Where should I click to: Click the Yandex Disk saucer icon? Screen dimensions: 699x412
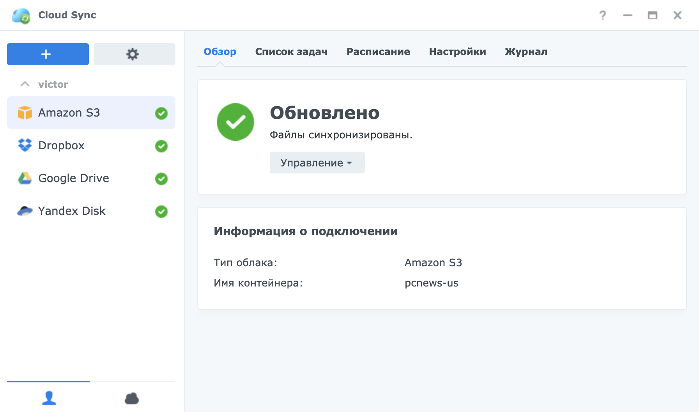tap(25, 211)
